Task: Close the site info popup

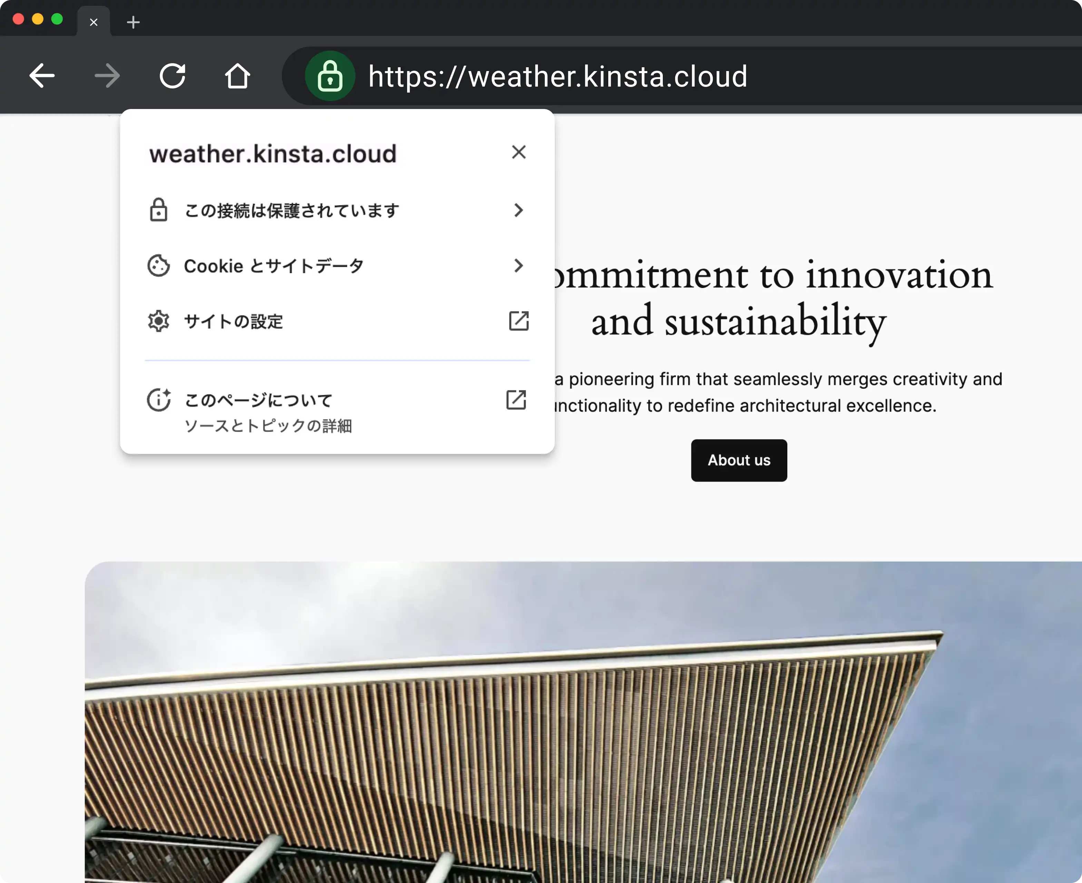Action: coord(518,152)
